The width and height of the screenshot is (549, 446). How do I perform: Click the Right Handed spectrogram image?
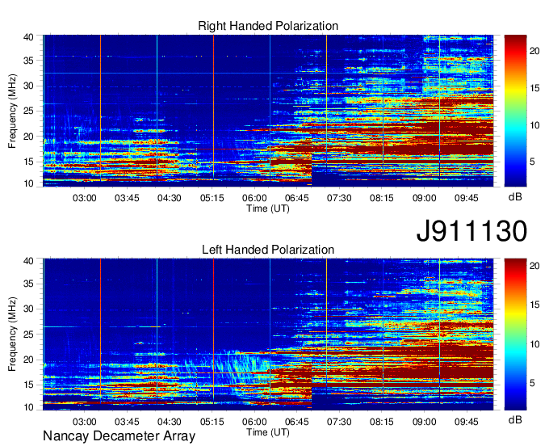click(268, 111)
